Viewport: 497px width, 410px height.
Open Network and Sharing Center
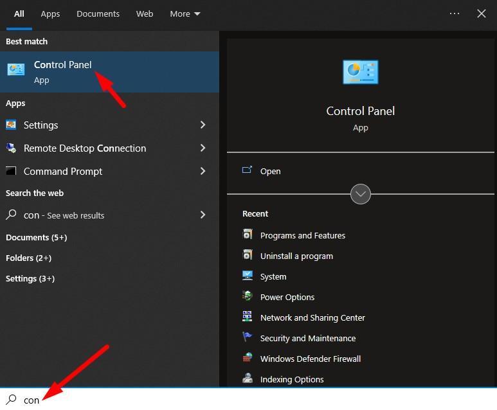312,317
